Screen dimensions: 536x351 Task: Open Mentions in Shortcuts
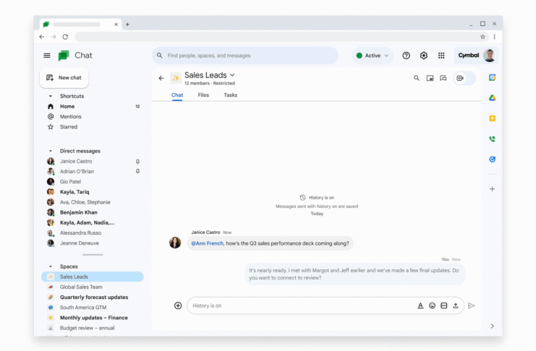(93, 117)
